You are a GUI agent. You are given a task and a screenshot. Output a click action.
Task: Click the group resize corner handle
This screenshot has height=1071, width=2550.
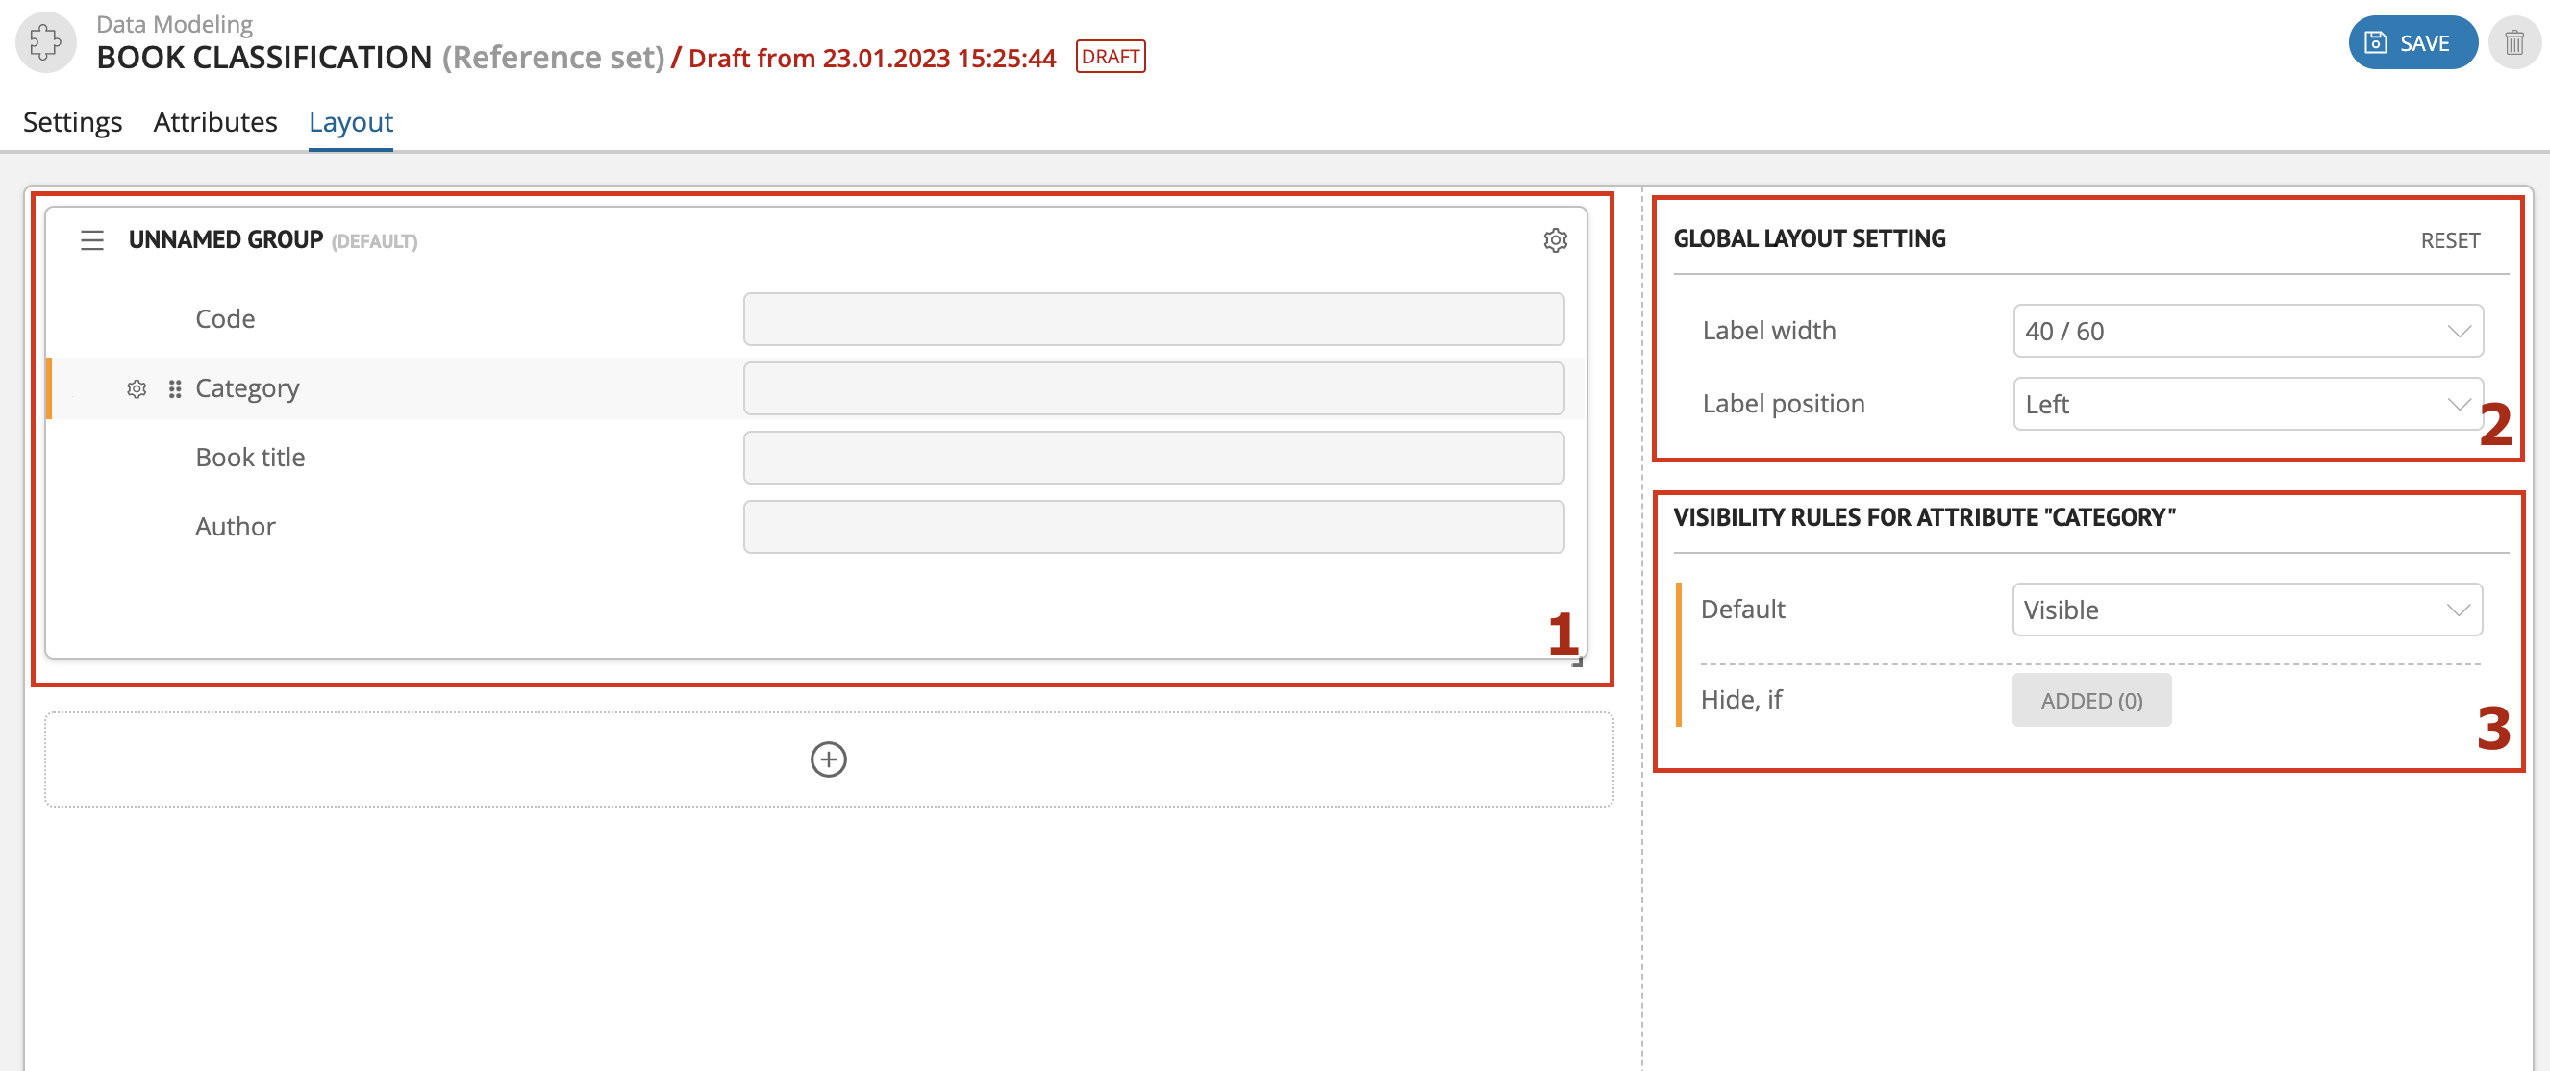[1577, 661]
